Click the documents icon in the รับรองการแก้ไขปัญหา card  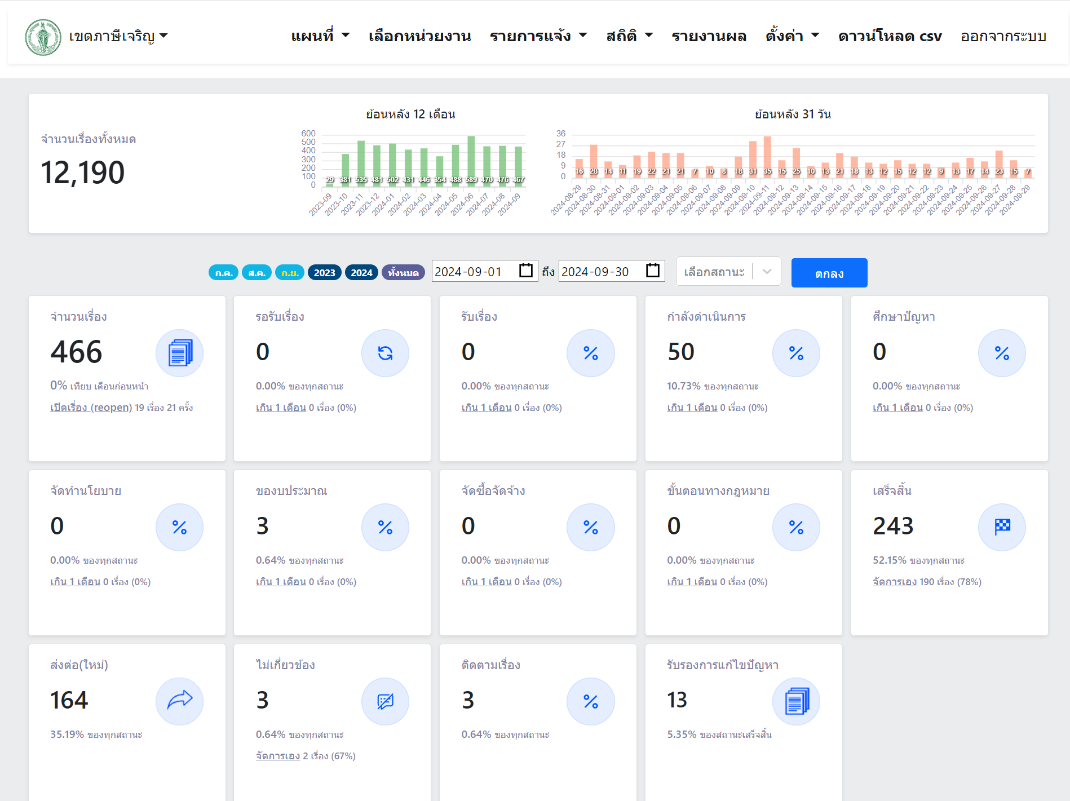[x=796, y=701]
